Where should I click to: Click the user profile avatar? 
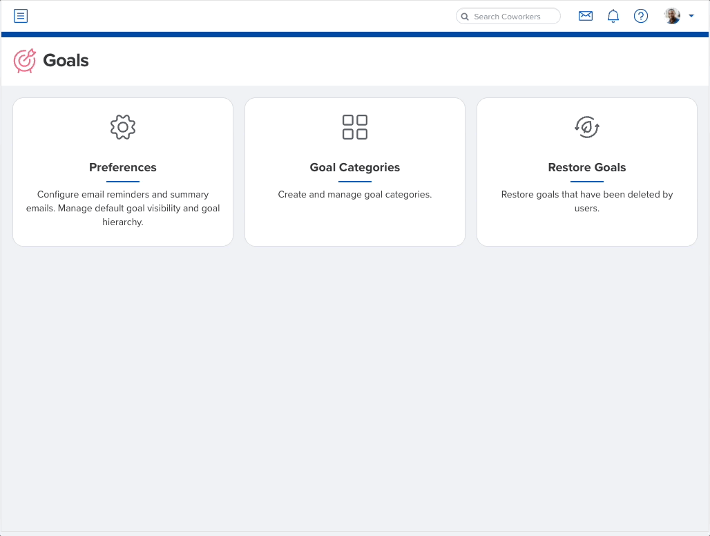[x=673, y=17]
